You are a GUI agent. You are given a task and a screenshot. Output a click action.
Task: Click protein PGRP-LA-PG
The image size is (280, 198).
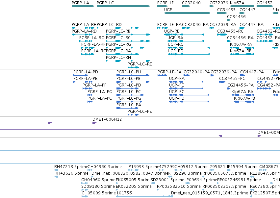click(x=100, y=92)
